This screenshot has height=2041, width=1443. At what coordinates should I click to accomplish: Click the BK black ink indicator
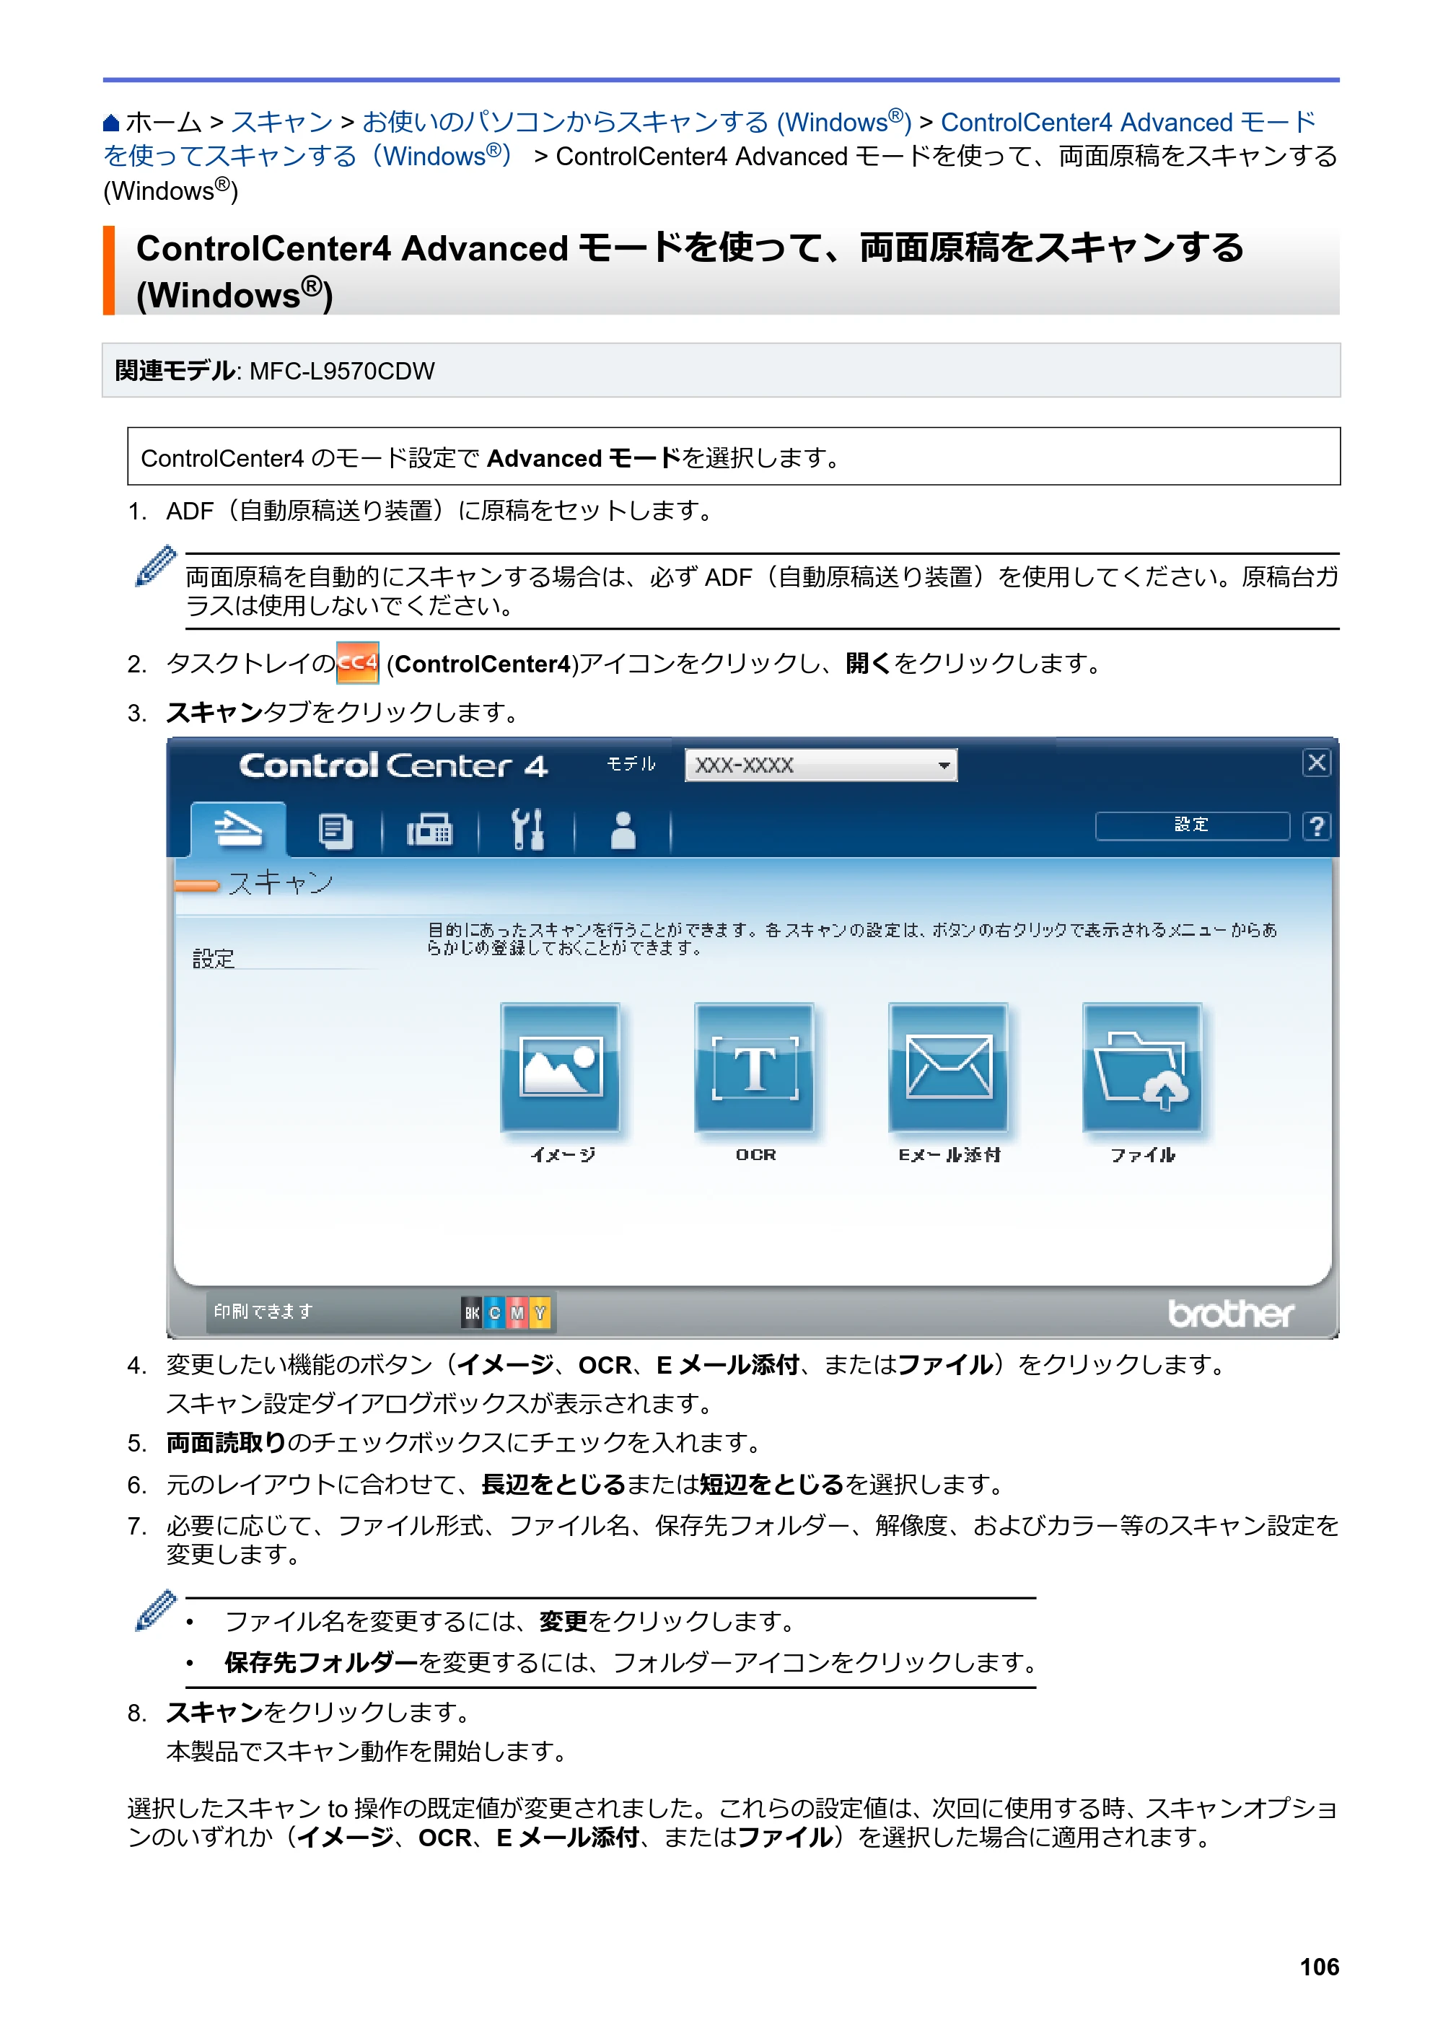[x=471, y=1312]
